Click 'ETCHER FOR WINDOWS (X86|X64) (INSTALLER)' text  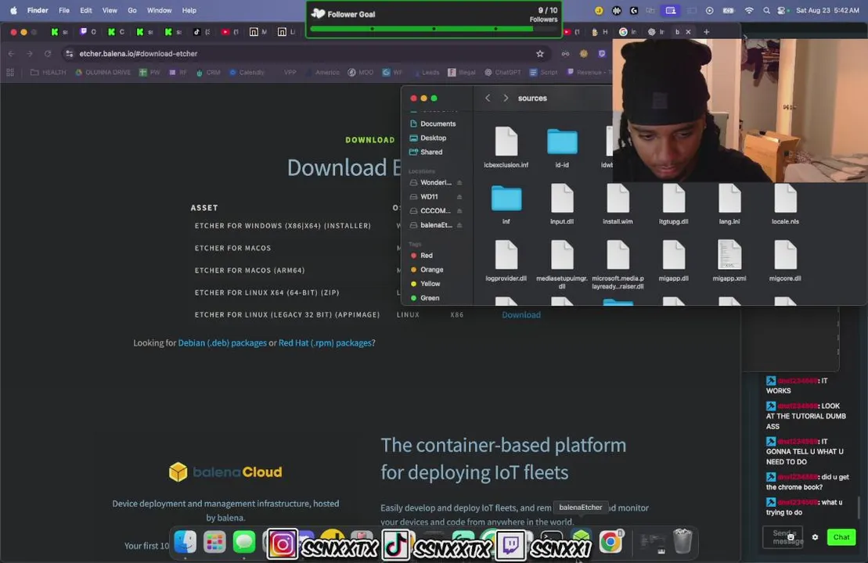click(283, 226)
